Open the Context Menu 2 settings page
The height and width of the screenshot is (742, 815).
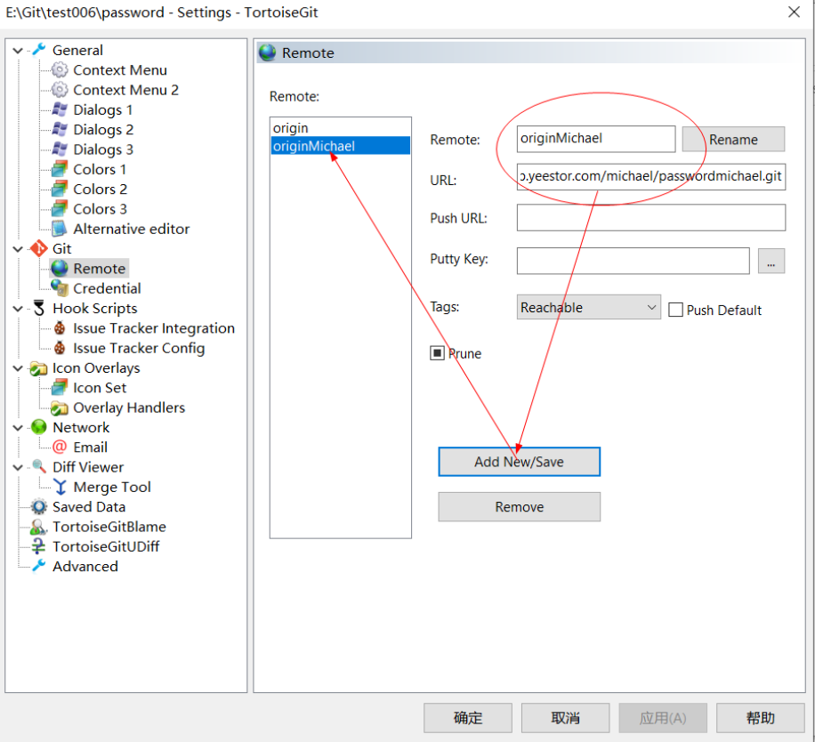point(125,90)
